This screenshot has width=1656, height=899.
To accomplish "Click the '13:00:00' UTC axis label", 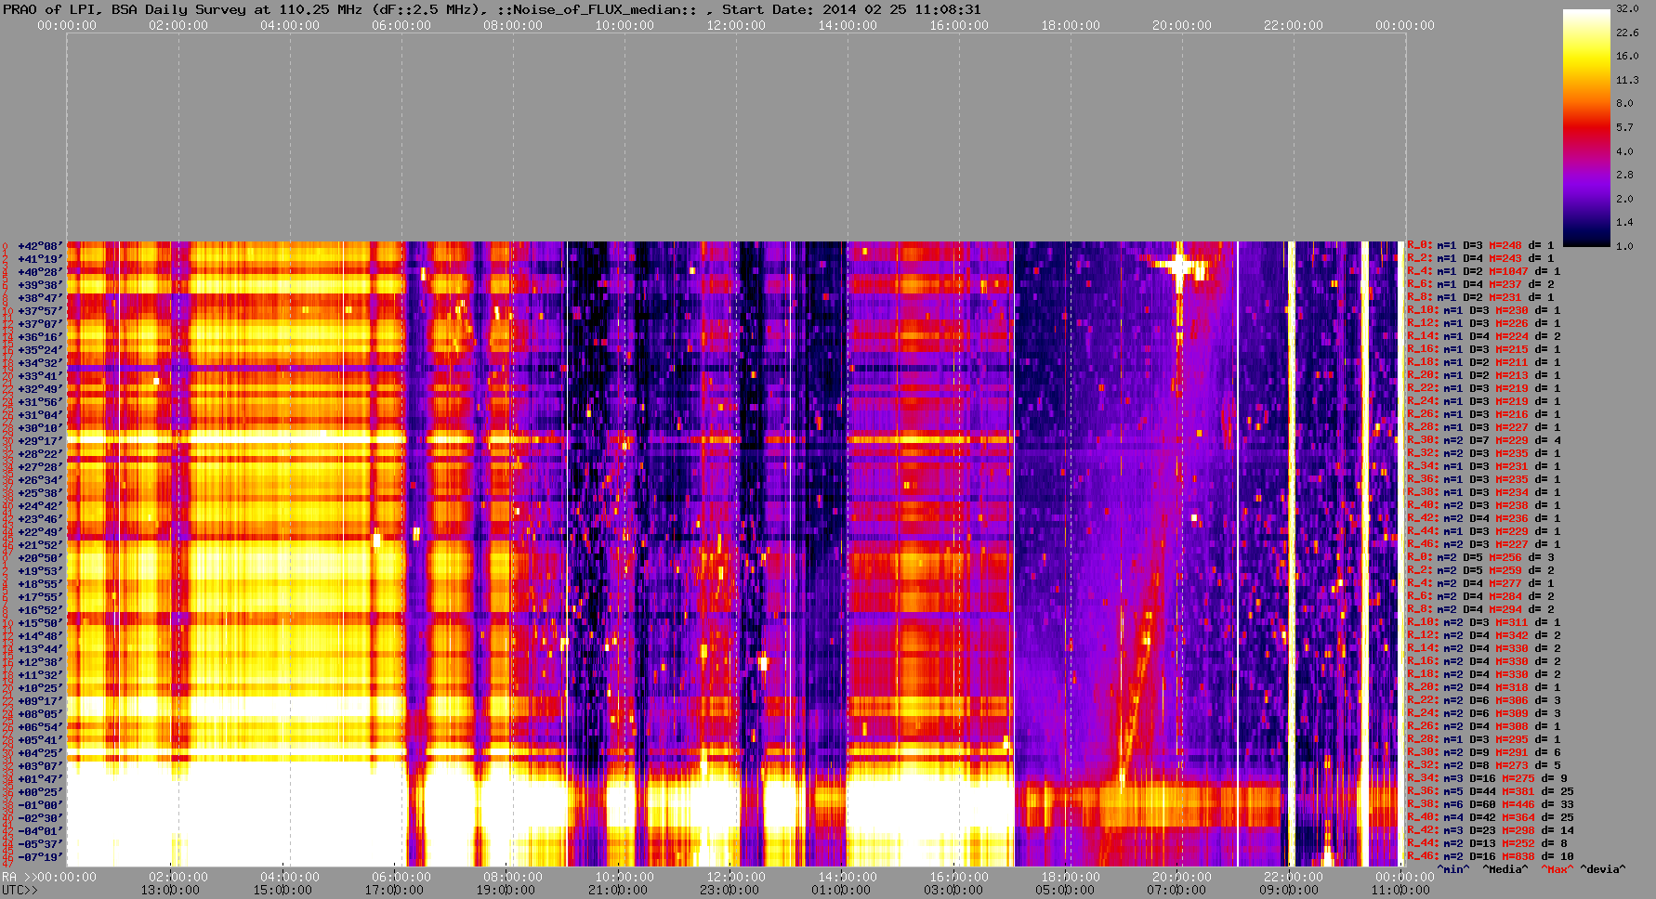I will point(170,890).
